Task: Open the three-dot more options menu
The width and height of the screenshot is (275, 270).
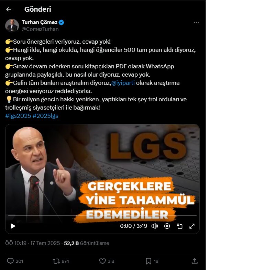Action: tap(196, 22)
